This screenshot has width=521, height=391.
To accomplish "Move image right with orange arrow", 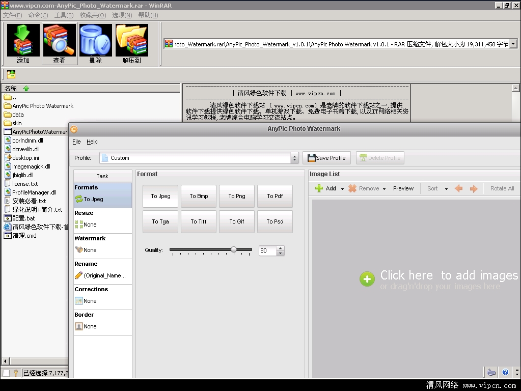I will pyautogui.click(x=474, y=189).
